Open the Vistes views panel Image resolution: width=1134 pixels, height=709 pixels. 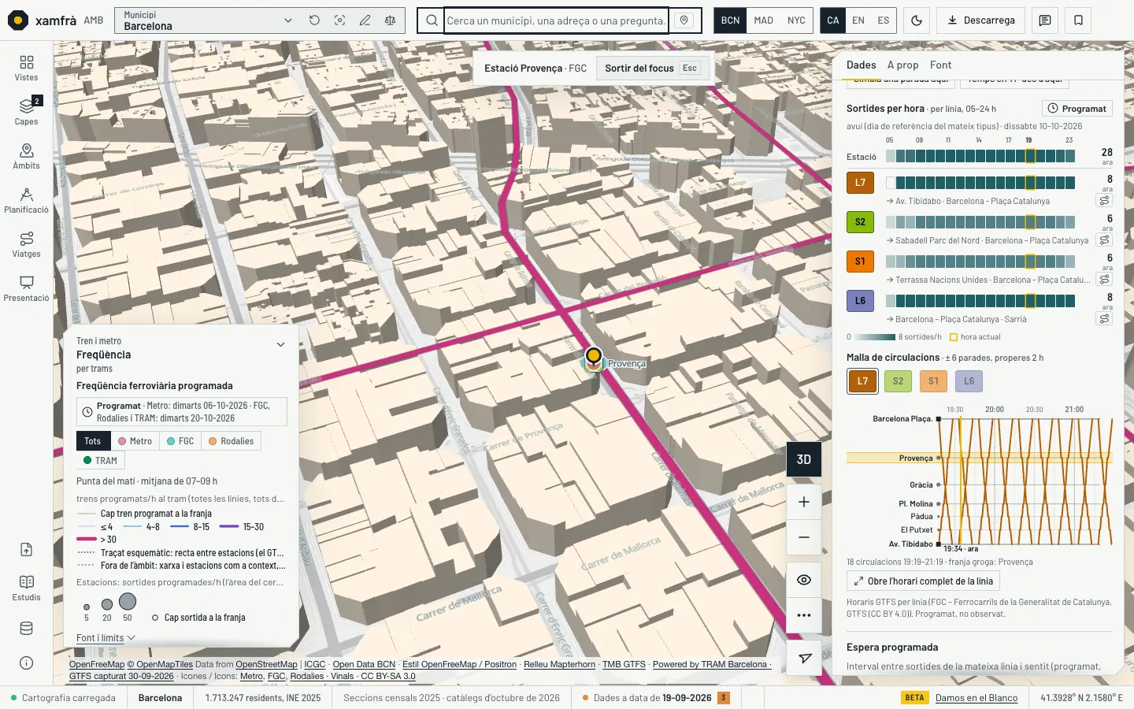point(26,68)
